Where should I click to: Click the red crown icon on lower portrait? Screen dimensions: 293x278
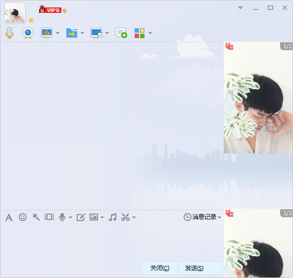pyautogui.click(x=229, y=213)
